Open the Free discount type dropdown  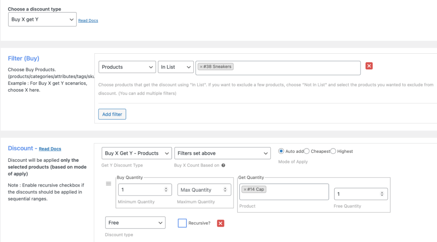point(135,223)
